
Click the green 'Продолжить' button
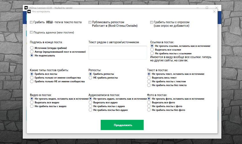pos(122,125)
